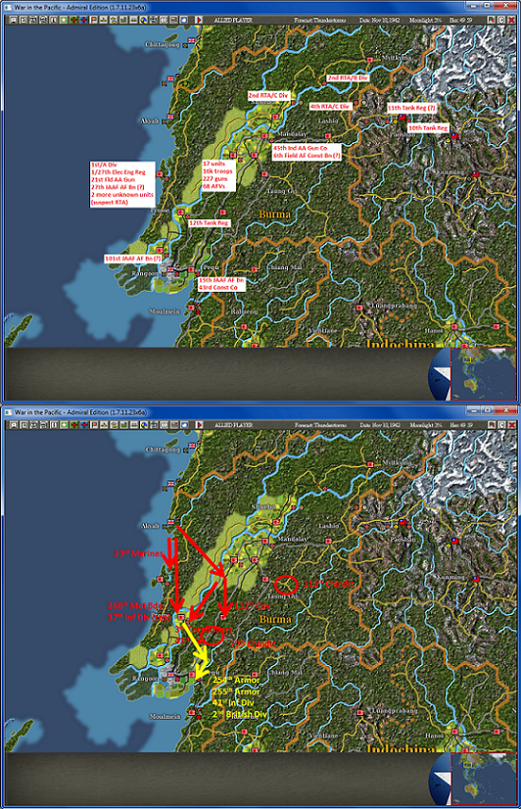The width and height of the screenshot is (521, 809).
Task: Select the British base at Chittagong on top map
Action: click(x=192, y=40)
